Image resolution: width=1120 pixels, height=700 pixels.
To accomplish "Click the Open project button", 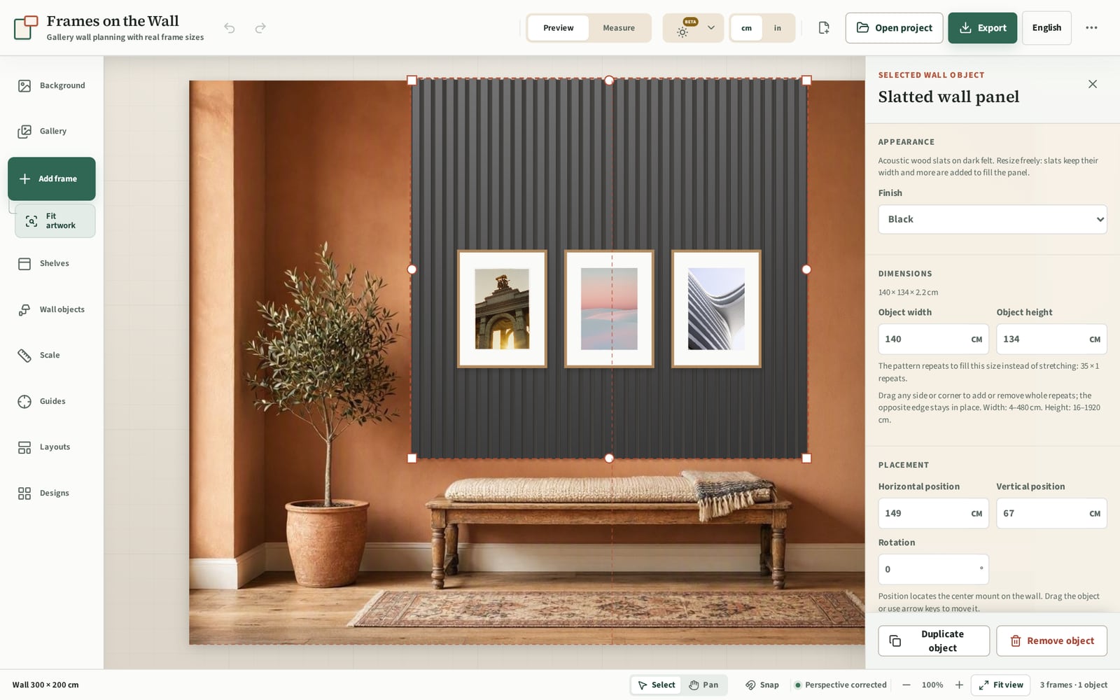I will (x=894, y=28).
